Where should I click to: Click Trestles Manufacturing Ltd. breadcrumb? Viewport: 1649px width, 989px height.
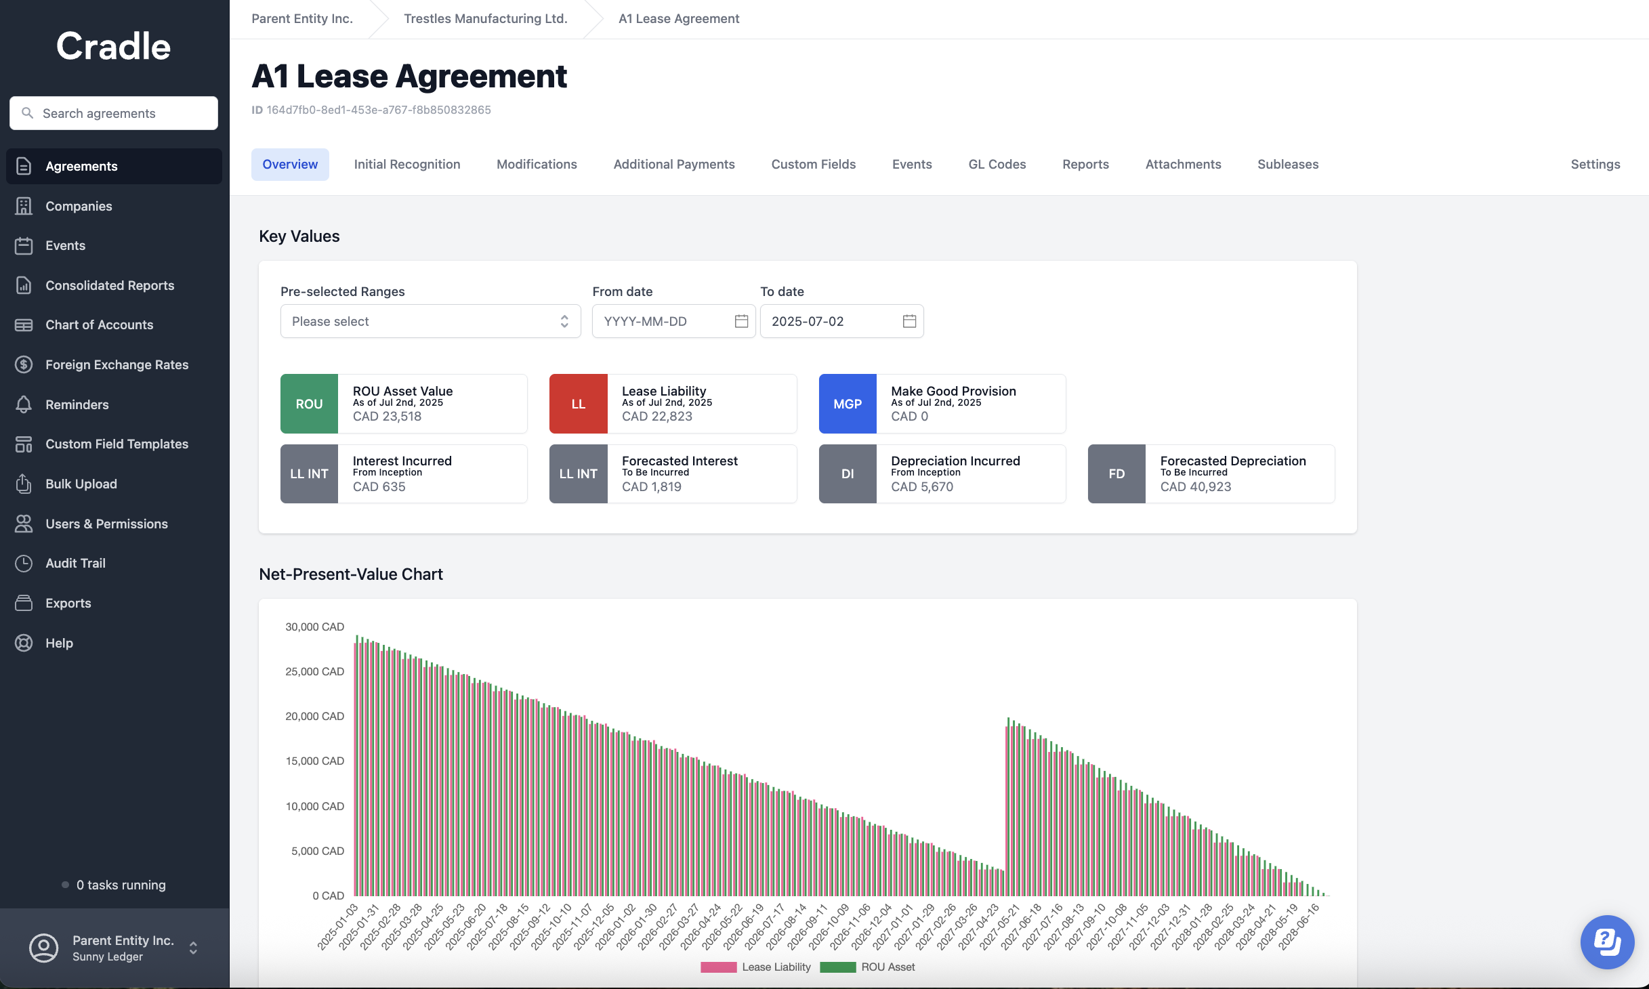click(485, 18)
